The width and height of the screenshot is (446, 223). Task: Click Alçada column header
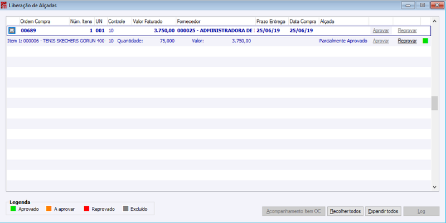pyautogui.click(x=343, y=22)
